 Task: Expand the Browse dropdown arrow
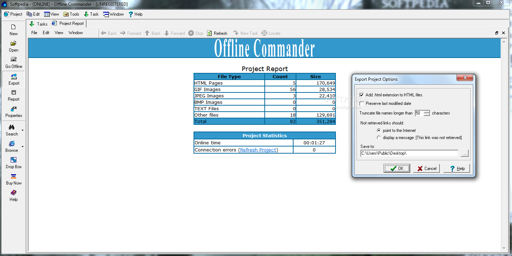(23, 146)
